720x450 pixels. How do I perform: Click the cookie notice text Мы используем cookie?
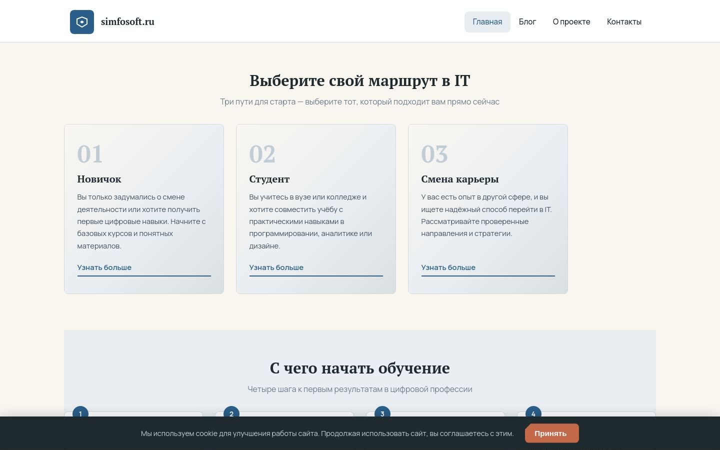(x=327, y=433)
